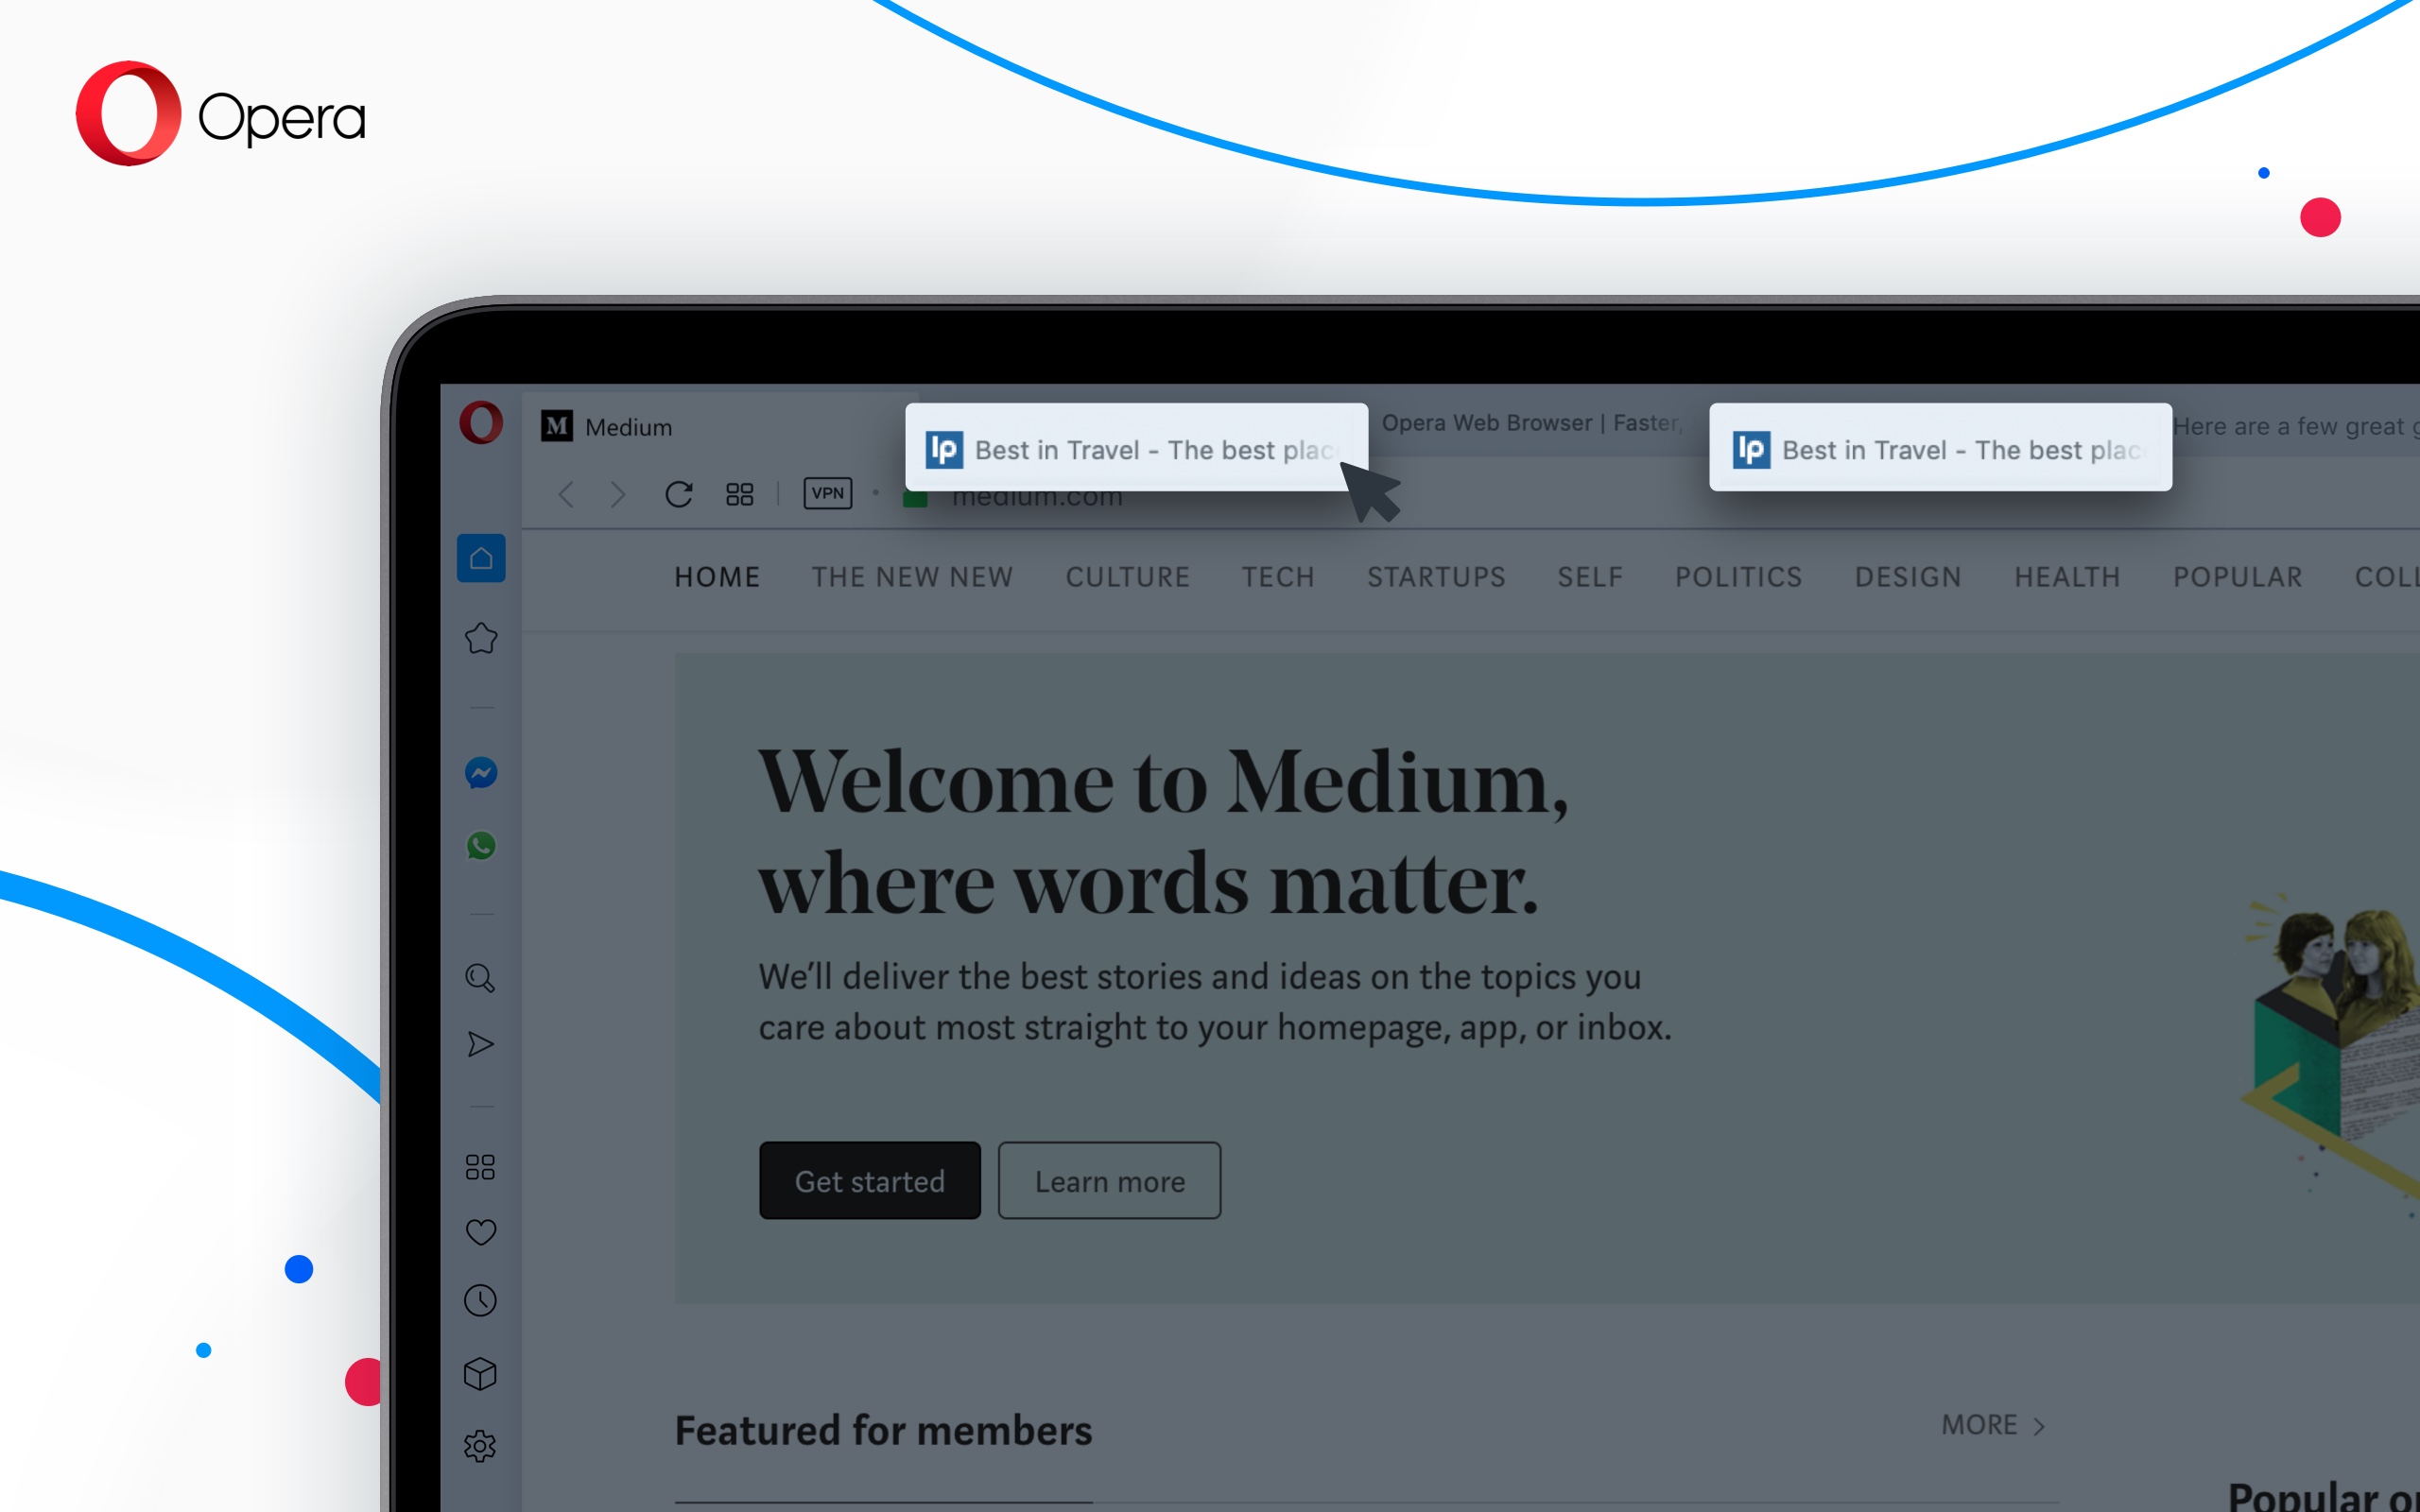Image resolution: width=2420 pixels, height=1512 pixels.
Task: Go forward with the forward arrow
Action: click(618, 494)
